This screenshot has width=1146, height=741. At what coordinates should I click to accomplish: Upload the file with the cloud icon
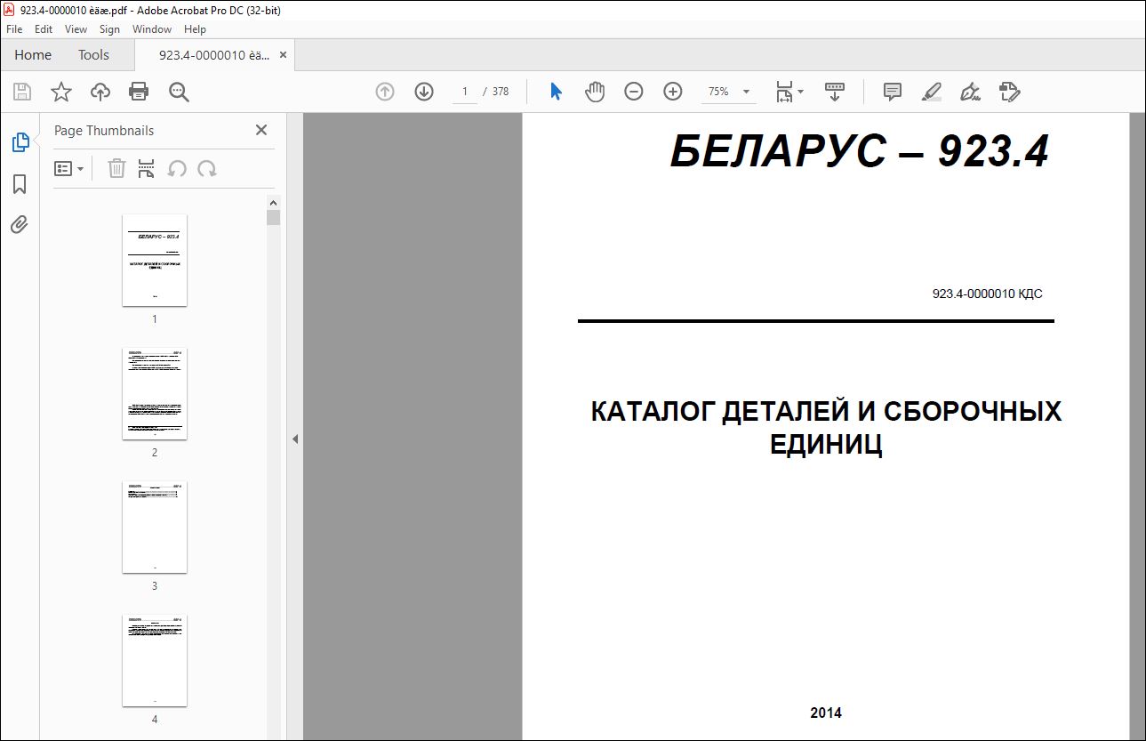coord(100,92)
